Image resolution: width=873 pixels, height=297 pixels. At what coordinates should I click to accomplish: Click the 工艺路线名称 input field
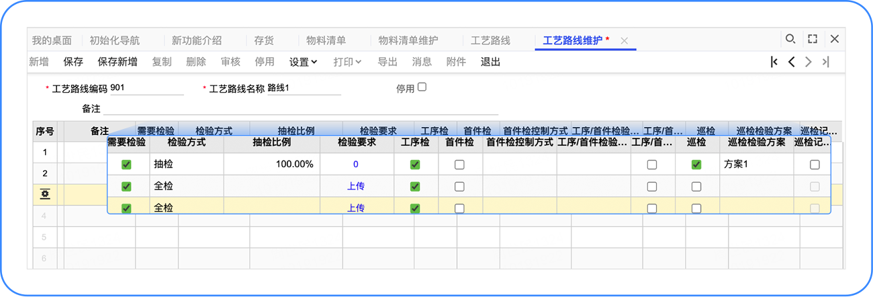tap(304, 88)
